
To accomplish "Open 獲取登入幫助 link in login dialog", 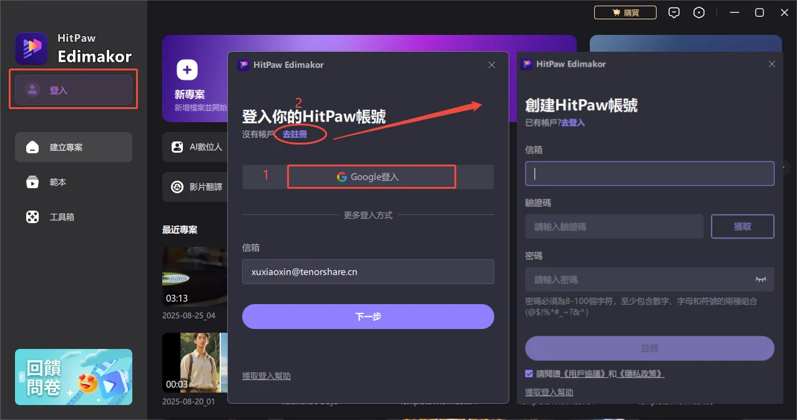I will pos(266,376).
